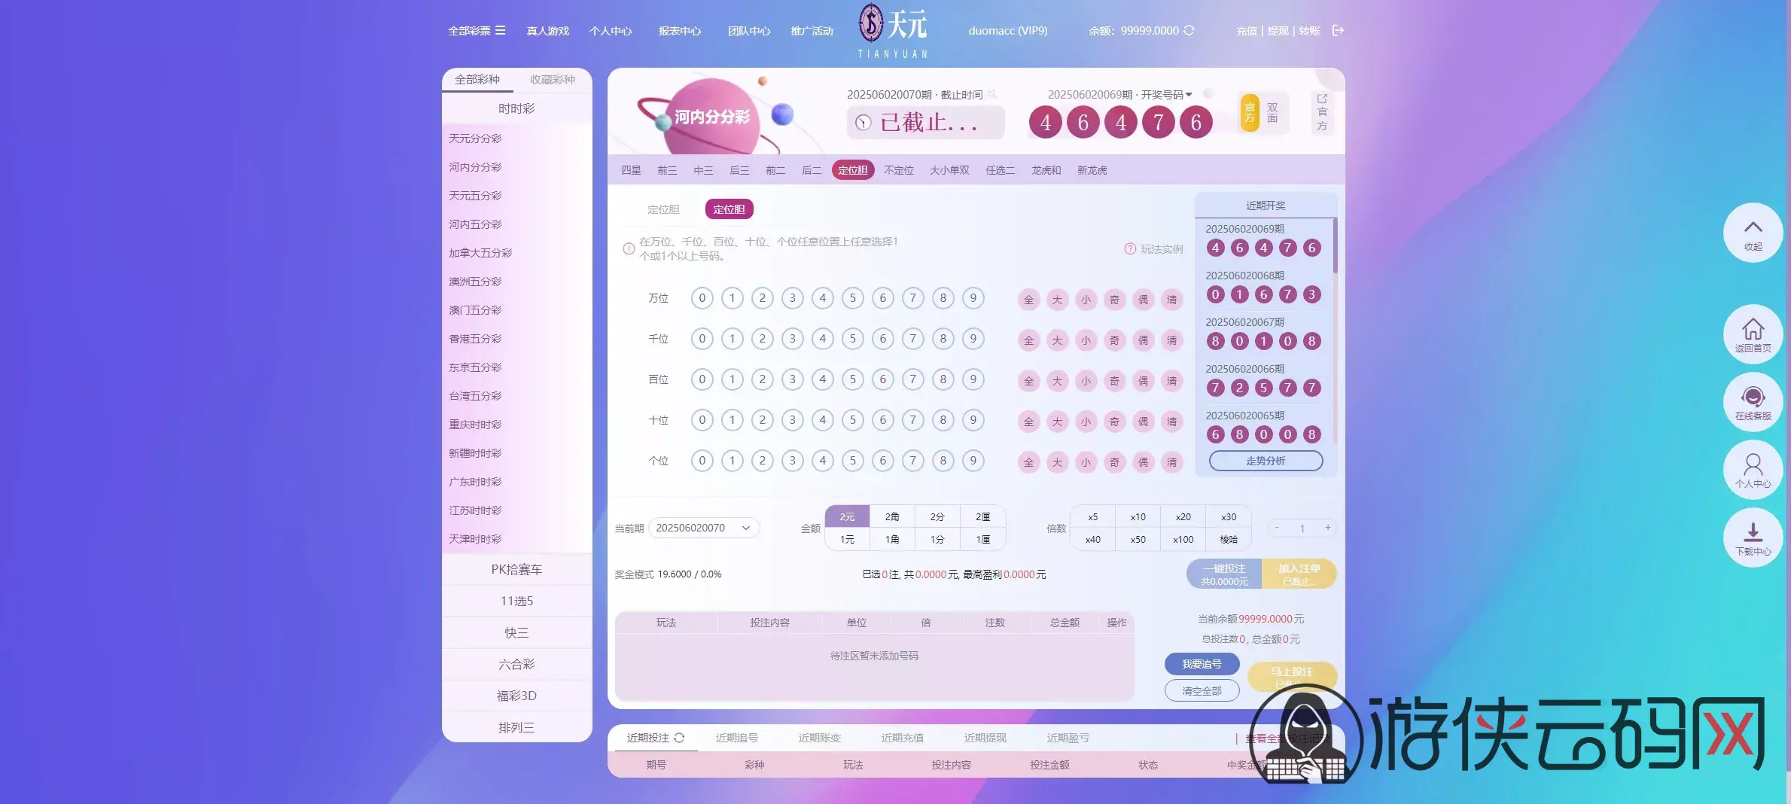This screenshot has width=1791, height=804.
Task: Click the multiplier value input field
Action: (x=1302, y=528)
